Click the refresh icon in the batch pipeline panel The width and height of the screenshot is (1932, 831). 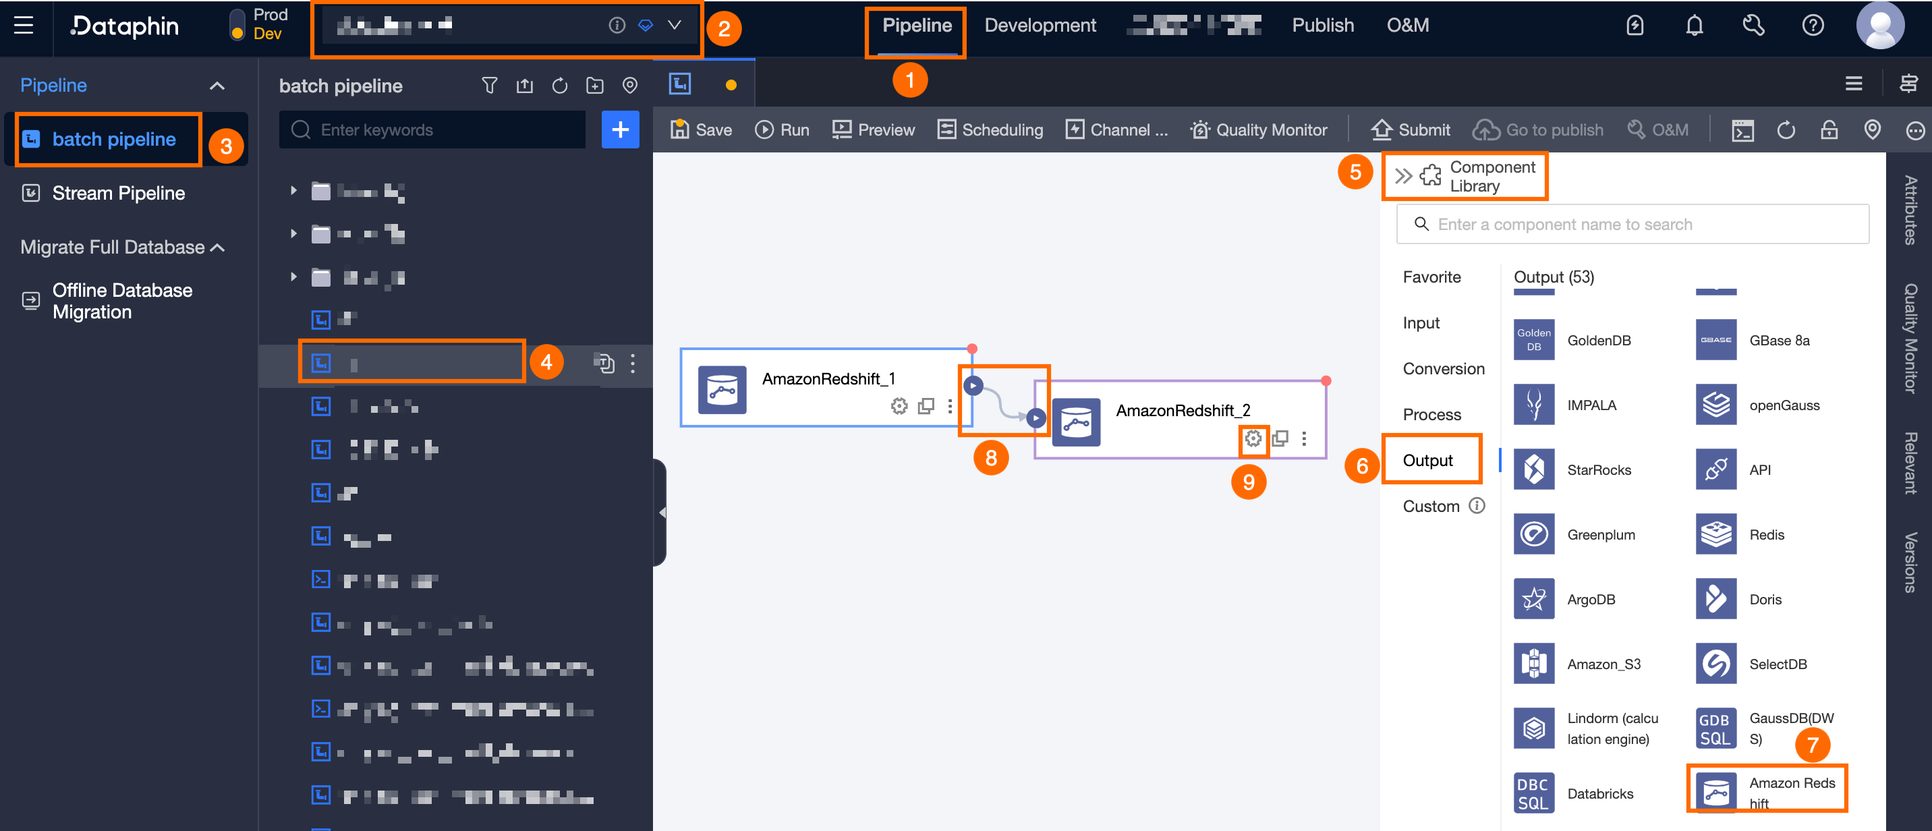coord(559,86)
